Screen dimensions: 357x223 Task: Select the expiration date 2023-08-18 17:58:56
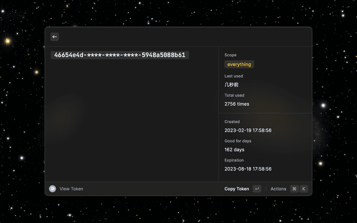[x=248, y=169]
